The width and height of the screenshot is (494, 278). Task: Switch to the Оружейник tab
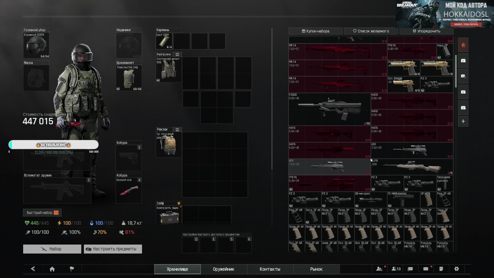[x=223, y=269]
